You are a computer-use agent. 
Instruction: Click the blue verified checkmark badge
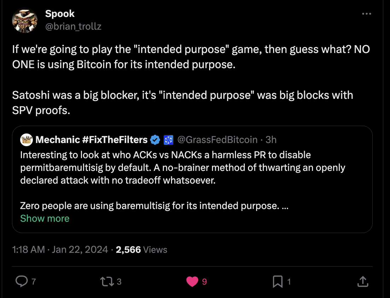pyautogui.click(x=155, y=140)
